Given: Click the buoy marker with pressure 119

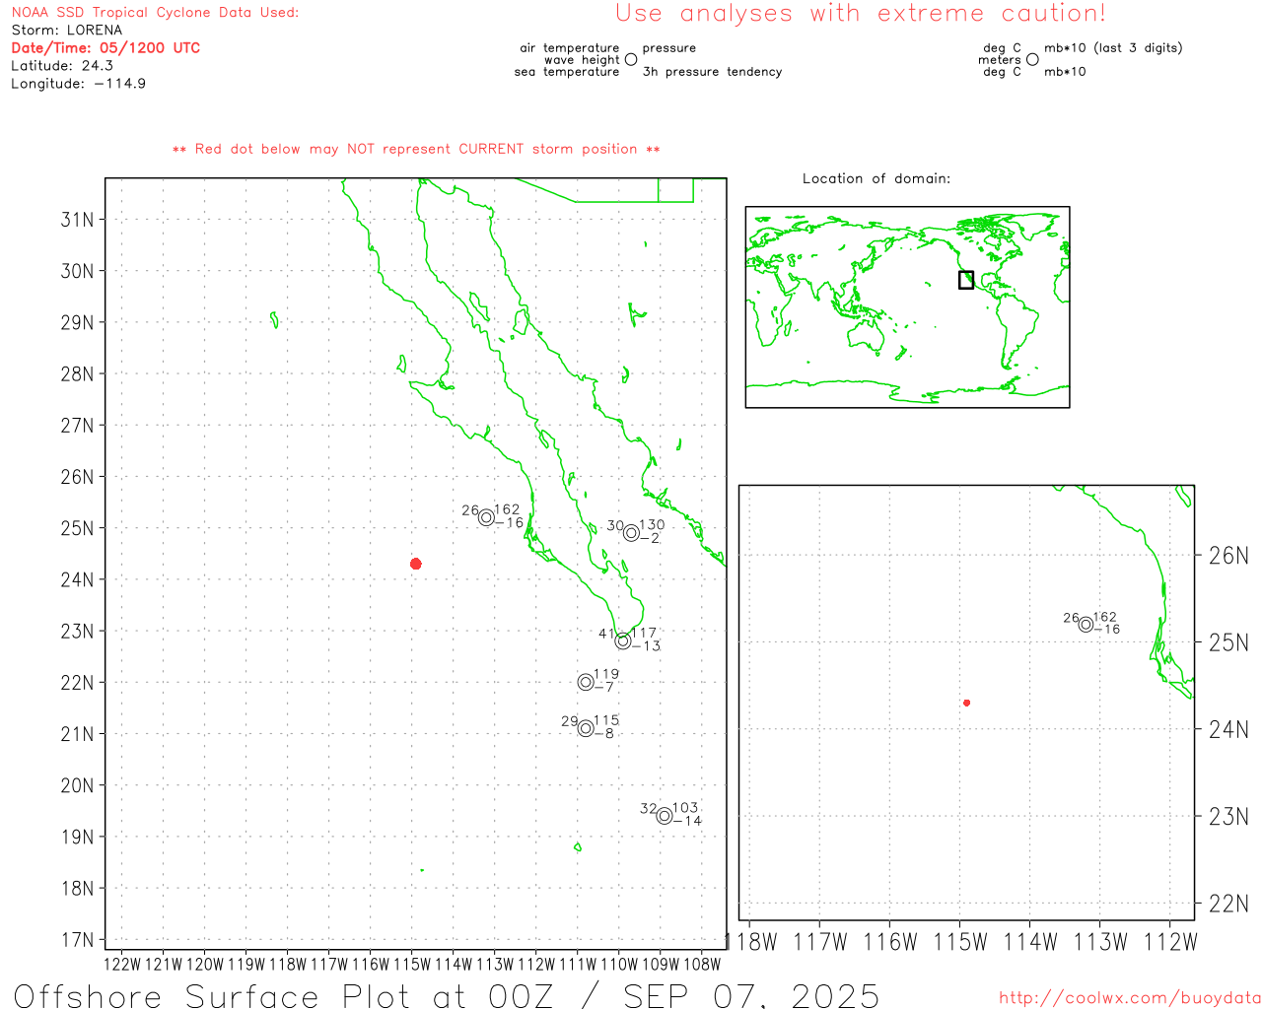Looking at the screenshot, I should (x=586, y=682).
